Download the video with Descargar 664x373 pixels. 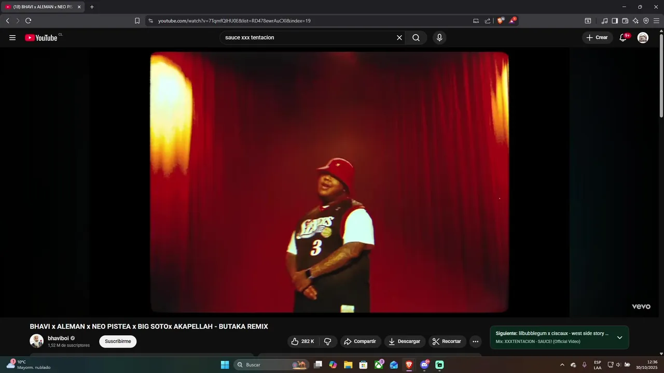pos(405,341)
